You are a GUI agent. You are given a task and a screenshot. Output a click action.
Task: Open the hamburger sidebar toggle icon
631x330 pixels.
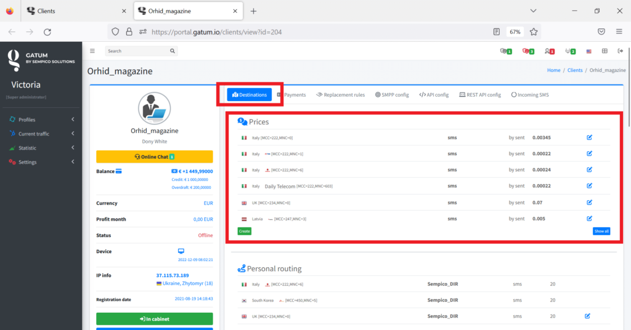[92, 51]
